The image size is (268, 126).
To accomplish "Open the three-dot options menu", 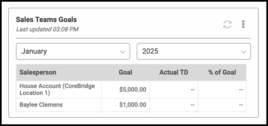I will pyautogui.click(x=243, y=24).
